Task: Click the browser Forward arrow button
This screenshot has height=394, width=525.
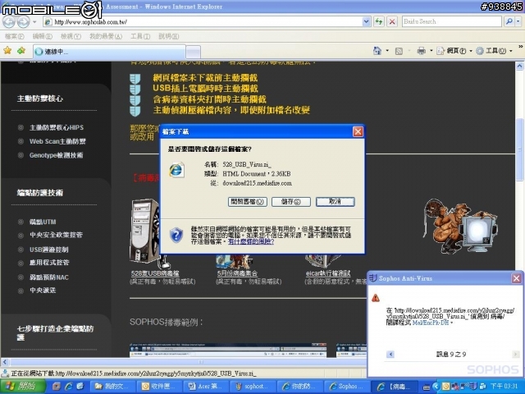Action: [24, 22]
